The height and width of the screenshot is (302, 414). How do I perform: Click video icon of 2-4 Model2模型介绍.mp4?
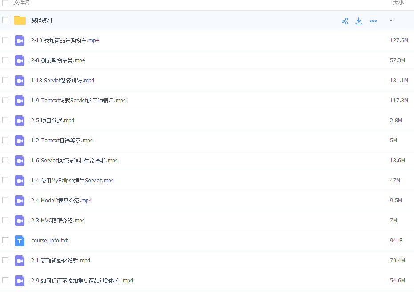click(20, 201)
